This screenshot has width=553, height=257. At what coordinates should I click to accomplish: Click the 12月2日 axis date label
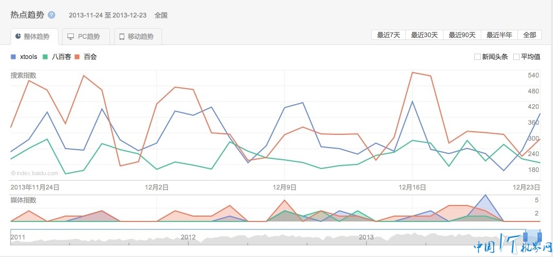point(157,187)
